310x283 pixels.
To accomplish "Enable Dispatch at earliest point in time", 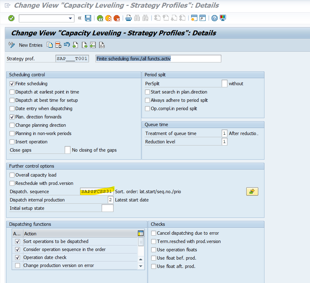I will 12,92.
